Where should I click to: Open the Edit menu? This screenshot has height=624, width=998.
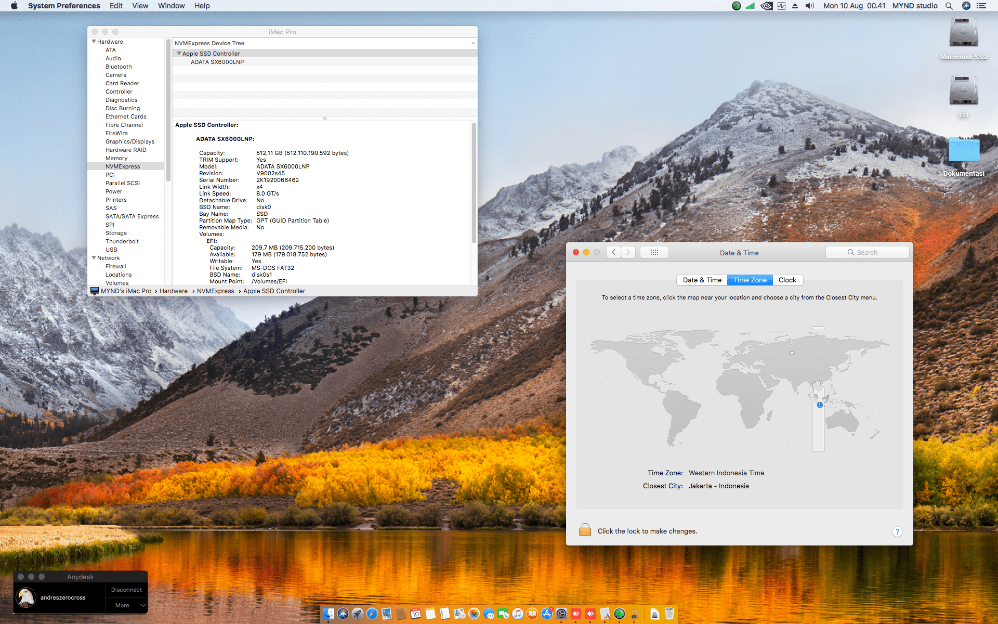[x=116, y=6]
